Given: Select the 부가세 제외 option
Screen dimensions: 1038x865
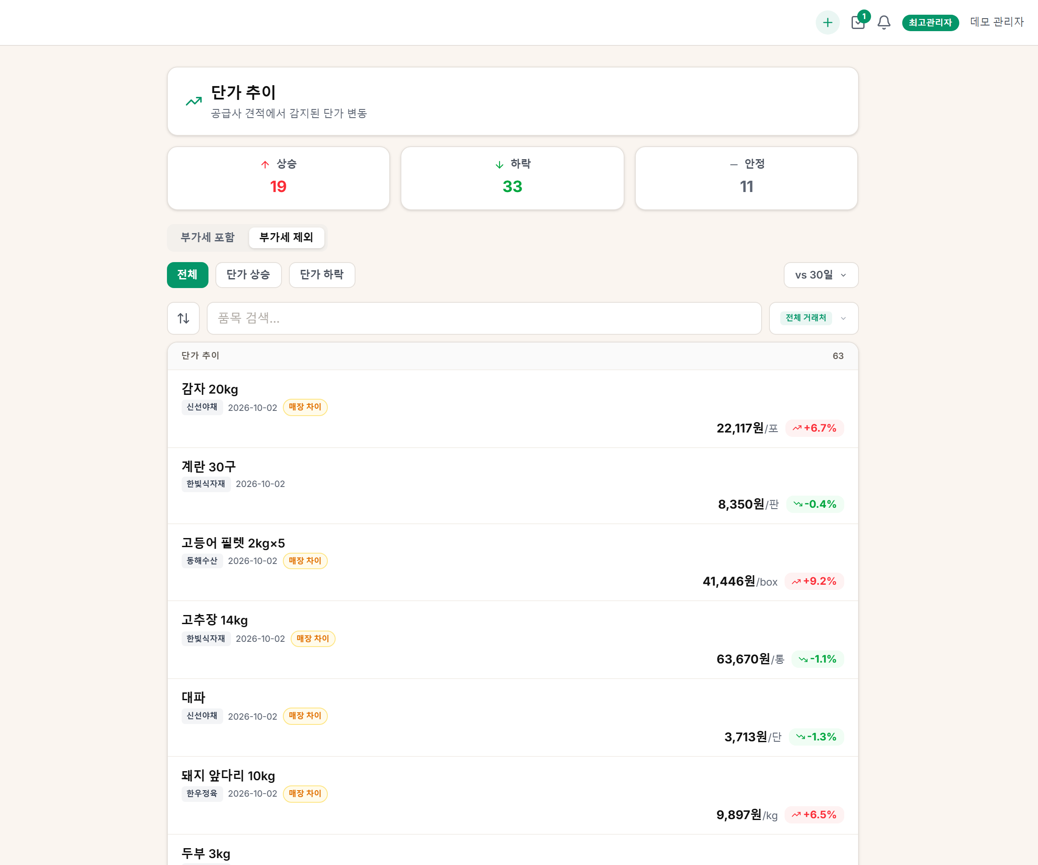Looking at the screenshot, I should 286,238.
